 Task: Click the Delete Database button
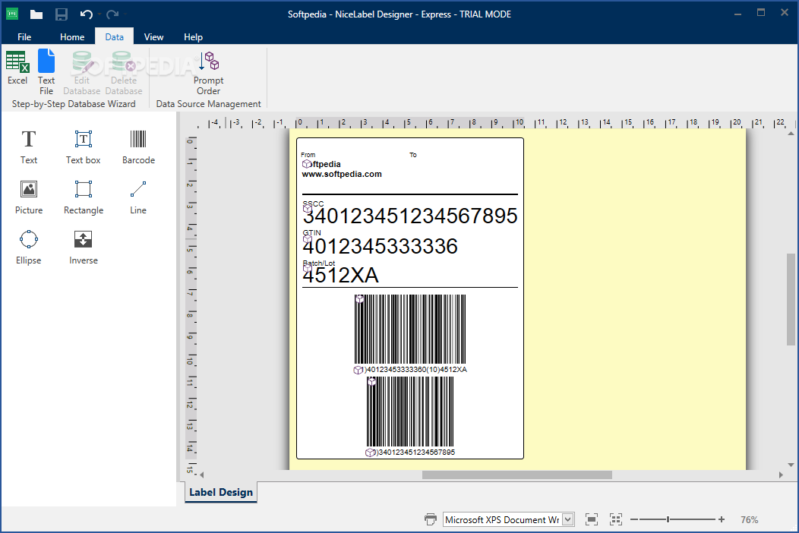coord(124,73)
